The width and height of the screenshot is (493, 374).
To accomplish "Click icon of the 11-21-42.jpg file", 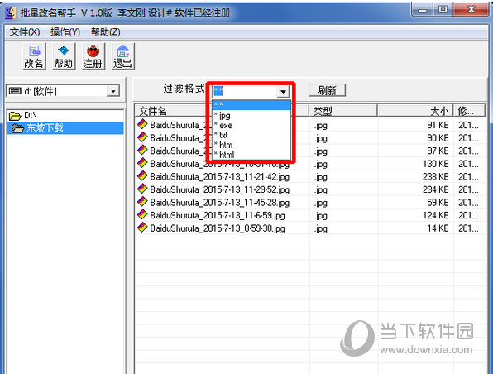I will [x=142, y=176].
